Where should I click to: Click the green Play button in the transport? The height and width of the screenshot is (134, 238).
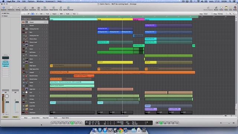(72, 123)
